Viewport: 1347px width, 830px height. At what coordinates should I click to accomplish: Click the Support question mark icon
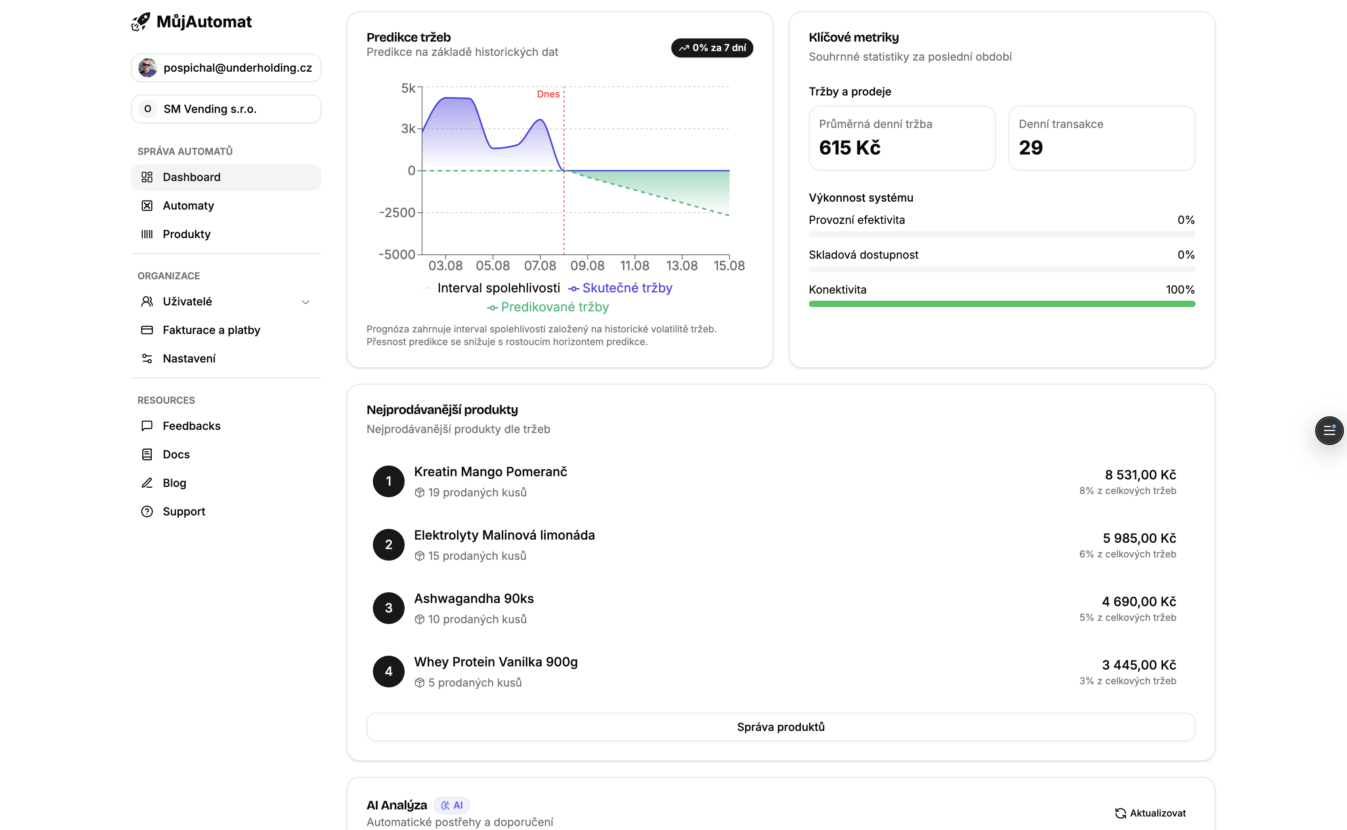pyautogui.click(x=147, y=511)
